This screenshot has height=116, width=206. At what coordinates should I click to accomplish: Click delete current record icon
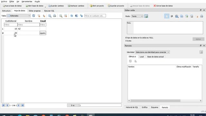click(x=66, y=16)
